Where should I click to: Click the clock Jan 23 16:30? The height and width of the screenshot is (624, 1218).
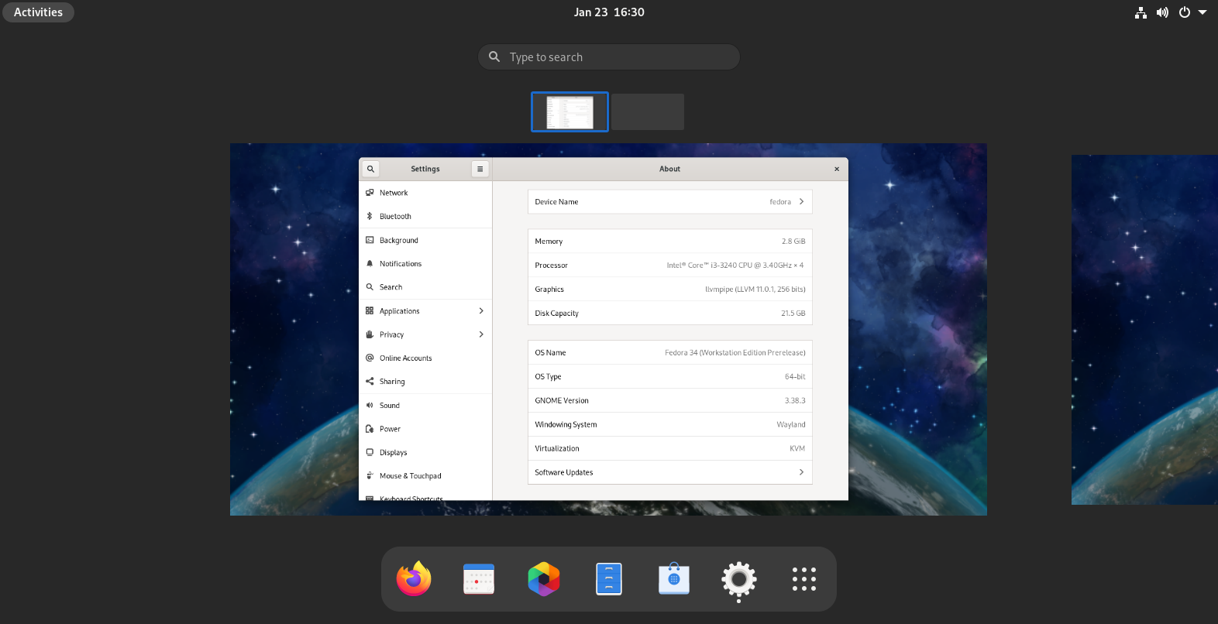[x=609, y=12]
